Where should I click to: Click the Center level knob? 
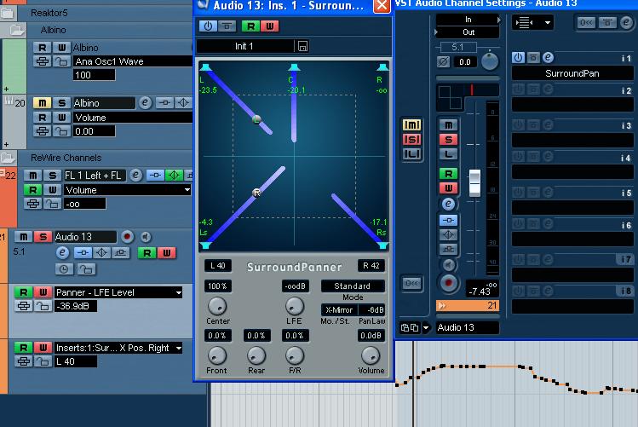pyautogui.click(x=217, y=306)
